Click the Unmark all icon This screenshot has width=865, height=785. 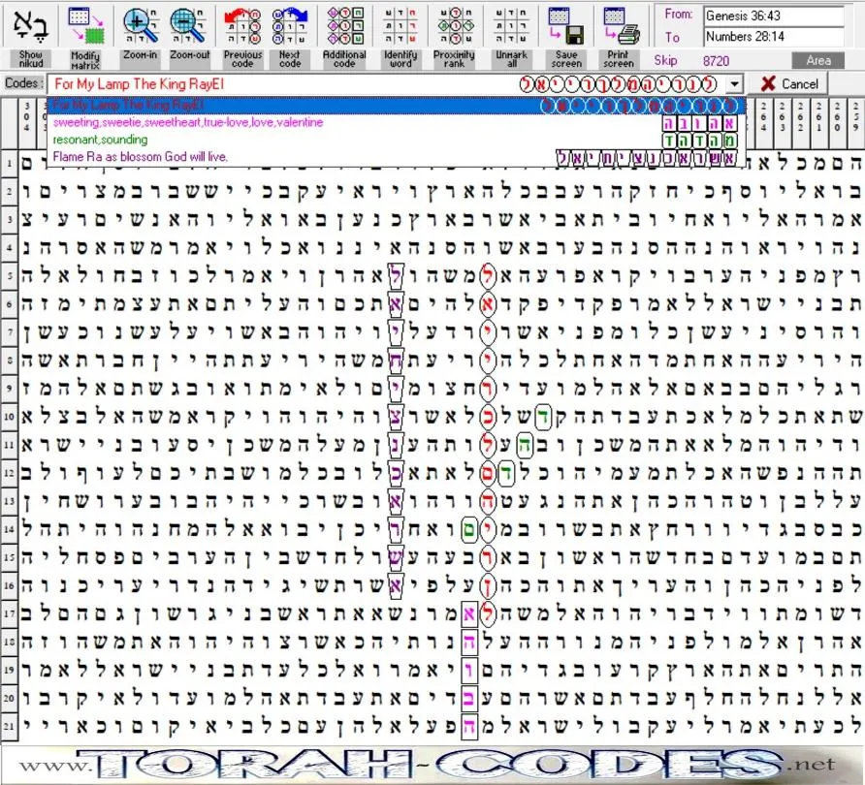511,26
